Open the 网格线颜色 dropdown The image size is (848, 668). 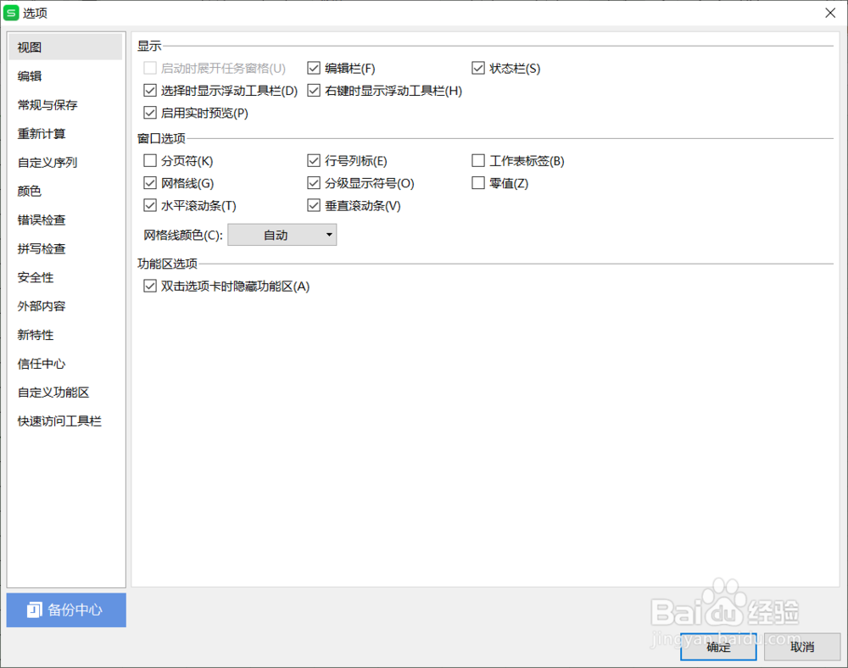[x=282, y=235]
